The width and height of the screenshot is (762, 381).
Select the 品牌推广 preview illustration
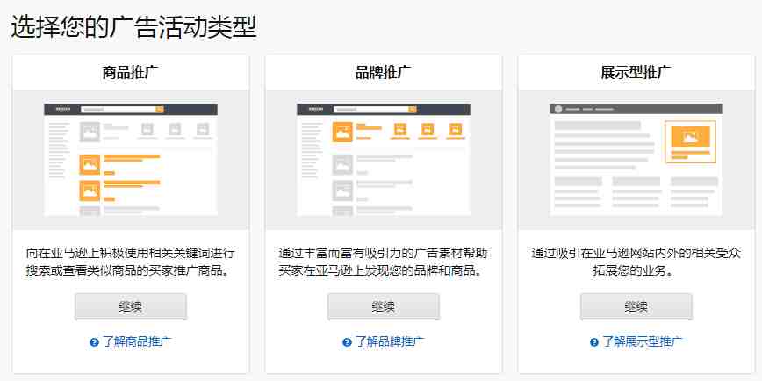click(x=384, y=160)
